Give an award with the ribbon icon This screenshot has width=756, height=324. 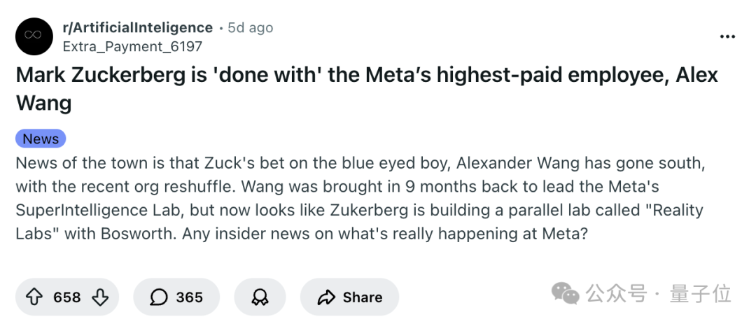260,297
